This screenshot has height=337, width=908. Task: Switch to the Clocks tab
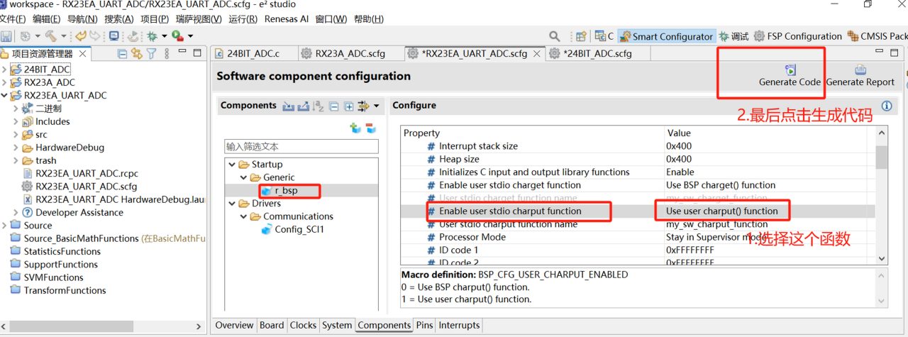(303, 326)
